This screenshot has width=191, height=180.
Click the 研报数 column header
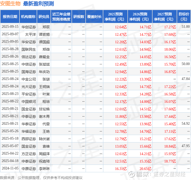point(79,17)
